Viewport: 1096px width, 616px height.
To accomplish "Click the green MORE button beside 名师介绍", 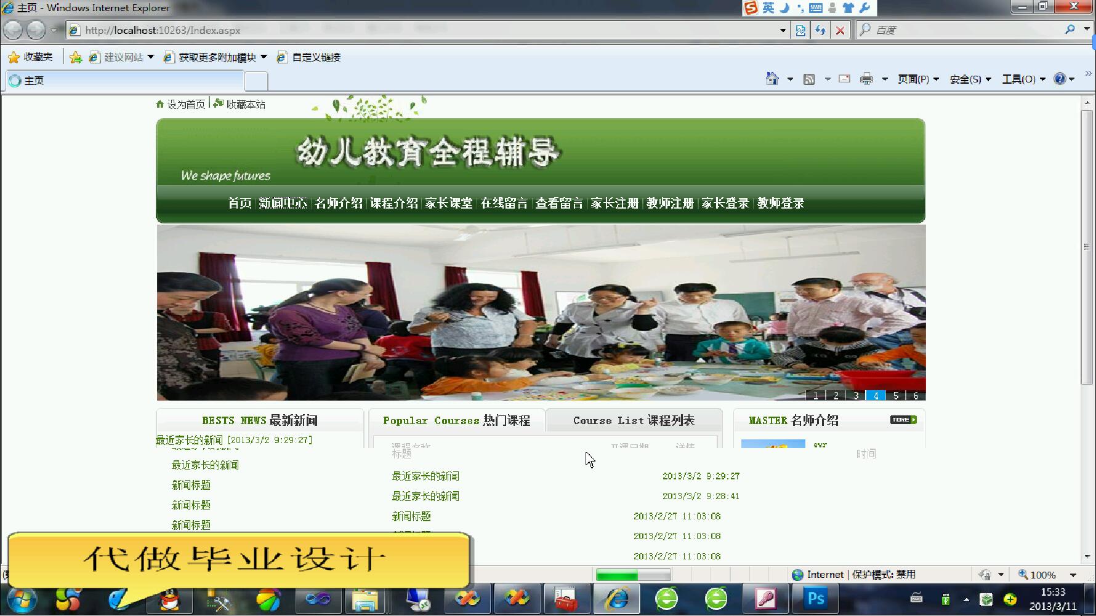I will (903, 420).
